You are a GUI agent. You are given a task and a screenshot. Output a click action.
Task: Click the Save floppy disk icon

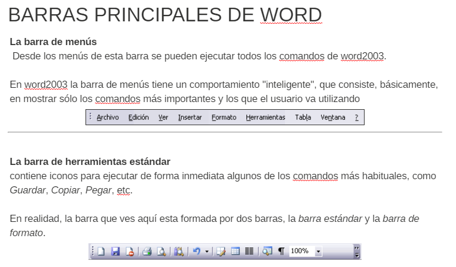pos(116,252)
